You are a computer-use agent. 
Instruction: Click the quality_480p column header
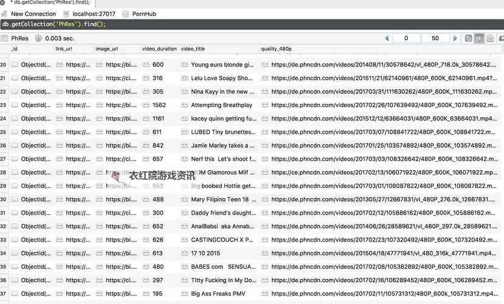tap(277, 49)
